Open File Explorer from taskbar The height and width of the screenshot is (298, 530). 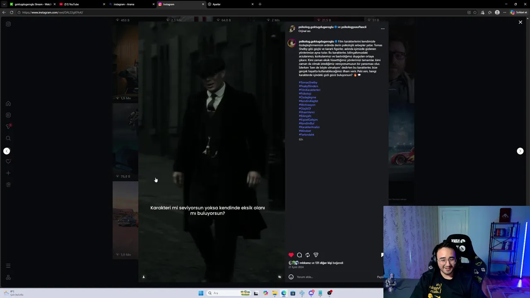[275, 293]
